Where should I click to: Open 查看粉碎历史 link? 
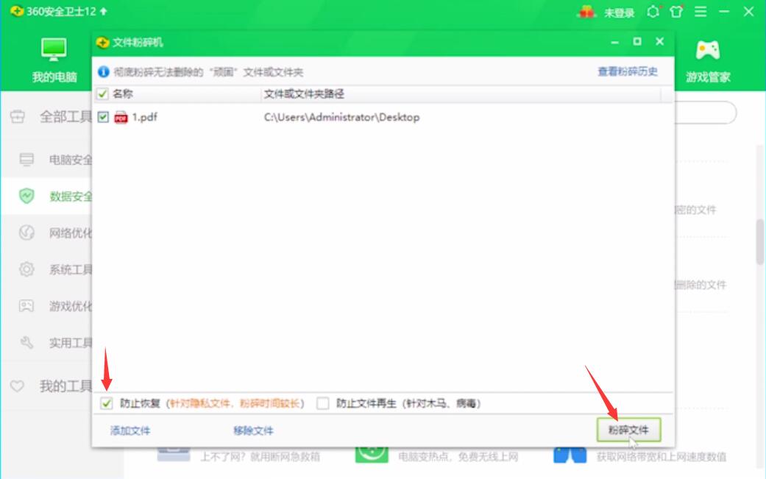[628, 72]
